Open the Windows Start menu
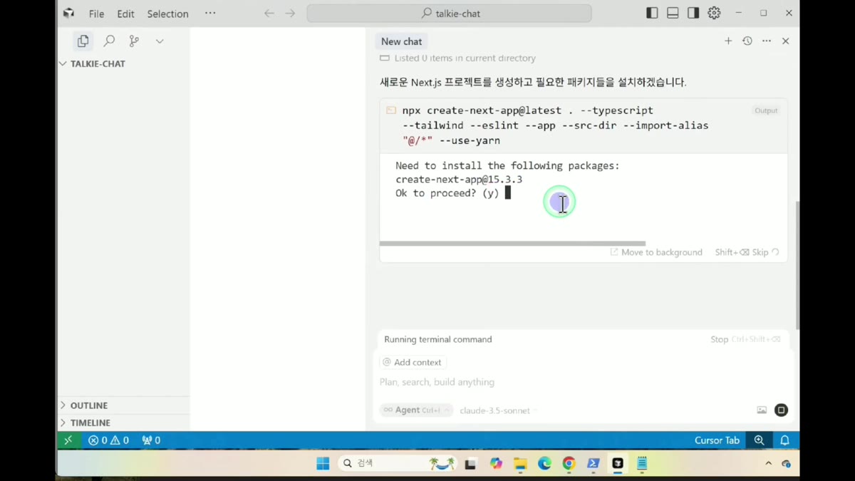This screenshot has height=481, width=855. [x=323, y=464]
